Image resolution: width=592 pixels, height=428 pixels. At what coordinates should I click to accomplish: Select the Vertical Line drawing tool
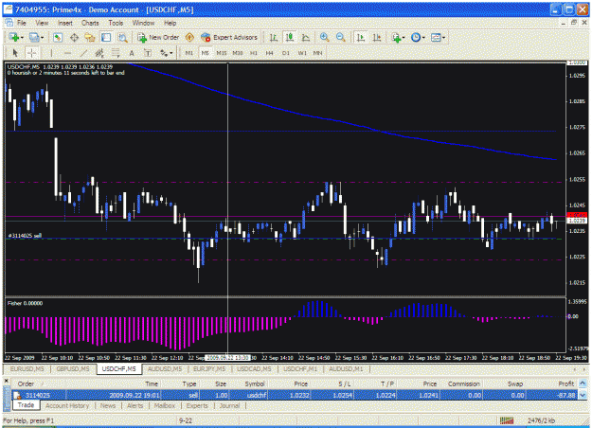[51, 53]
